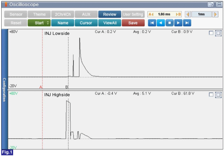This screenshot has height=156, width=224.
Task: Increase the time base with right arrow
Action: (x=215, y=14)
